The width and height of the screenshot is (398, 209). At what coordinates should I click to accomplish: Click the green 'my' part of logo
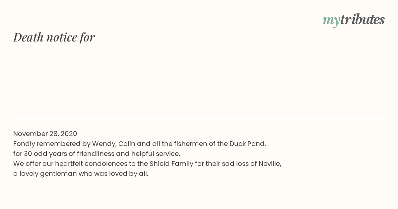pos(331,21)
